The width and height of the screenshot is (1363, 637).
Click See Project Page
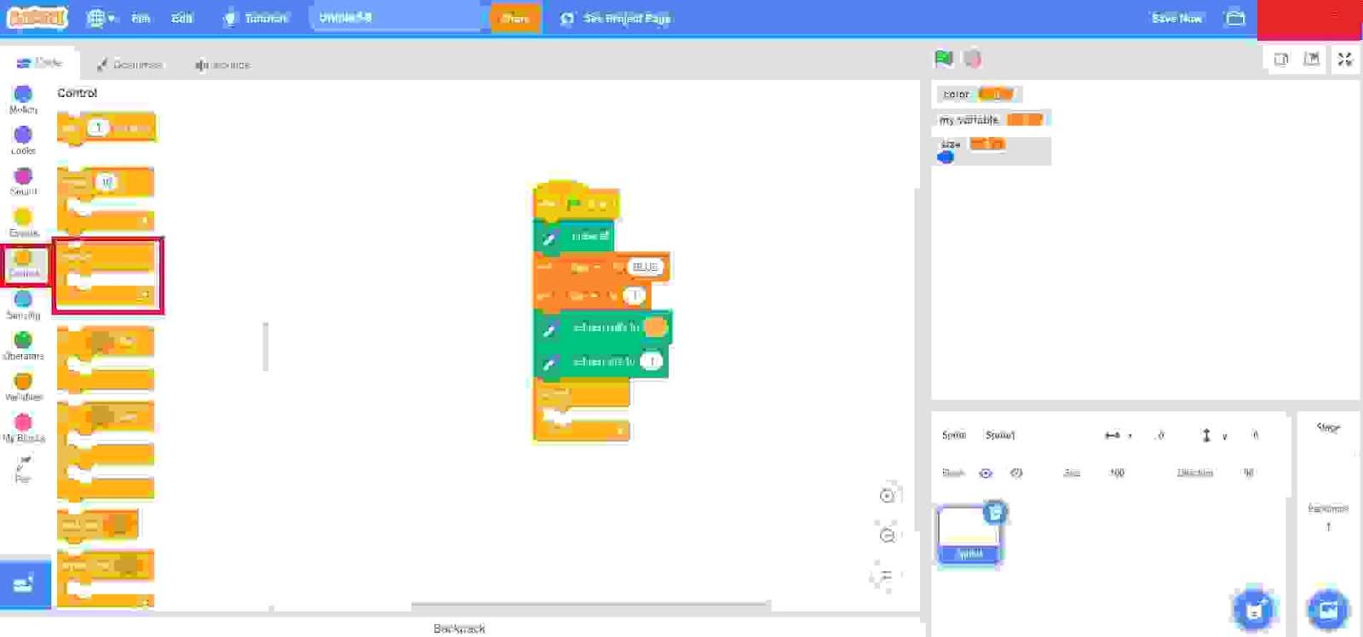(x=615, y=18)
